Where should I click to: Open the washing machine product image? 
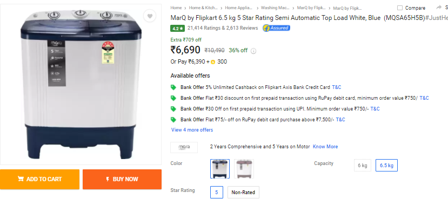coord(81,84)
